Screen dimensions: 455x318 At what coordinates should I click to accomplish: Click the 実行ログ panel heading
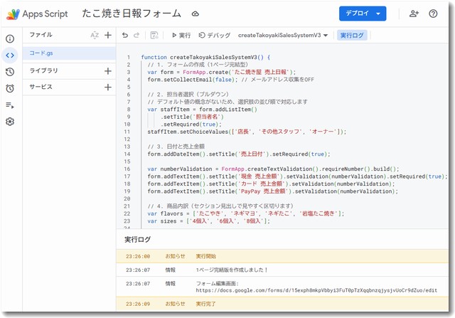[x=137, y=240]
